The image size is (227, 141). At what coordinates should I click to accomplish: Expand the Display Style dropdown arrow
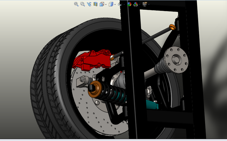pyautogui.click(x=115, y=4)
